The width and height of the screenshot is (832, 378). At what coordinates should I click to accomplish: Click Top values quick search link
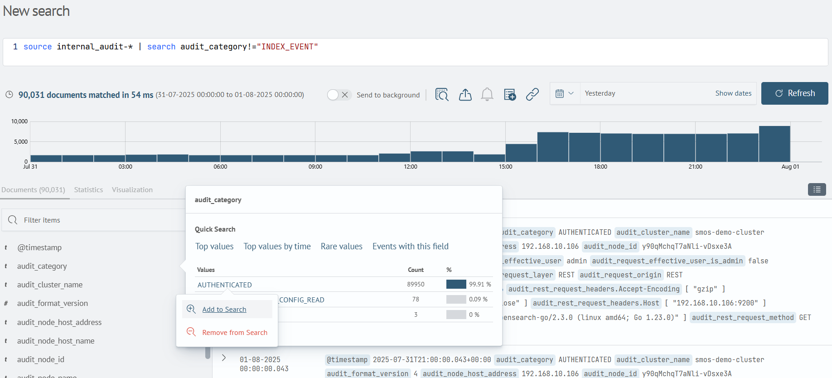pos(214,246)
